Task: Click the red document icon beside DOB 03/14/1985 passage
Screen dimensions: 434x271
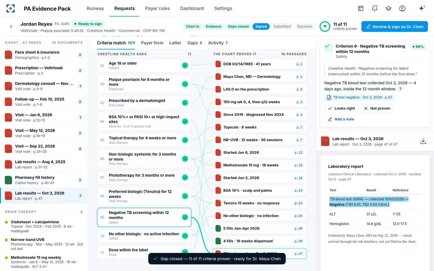Action: [x=218, y=64]
